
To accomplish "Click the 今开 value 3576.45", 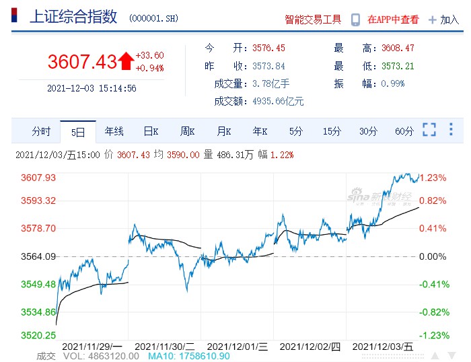I will 268,48.
